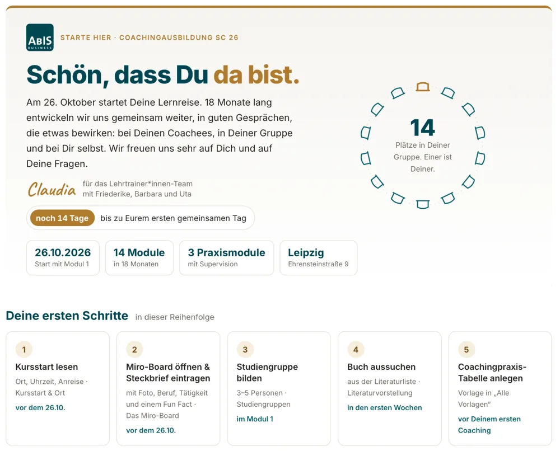Screen dimensions: 560x451
Task: Click the 'Am 26. Oktober startet' welcome paragraph
Action: (x=160, y=133)
